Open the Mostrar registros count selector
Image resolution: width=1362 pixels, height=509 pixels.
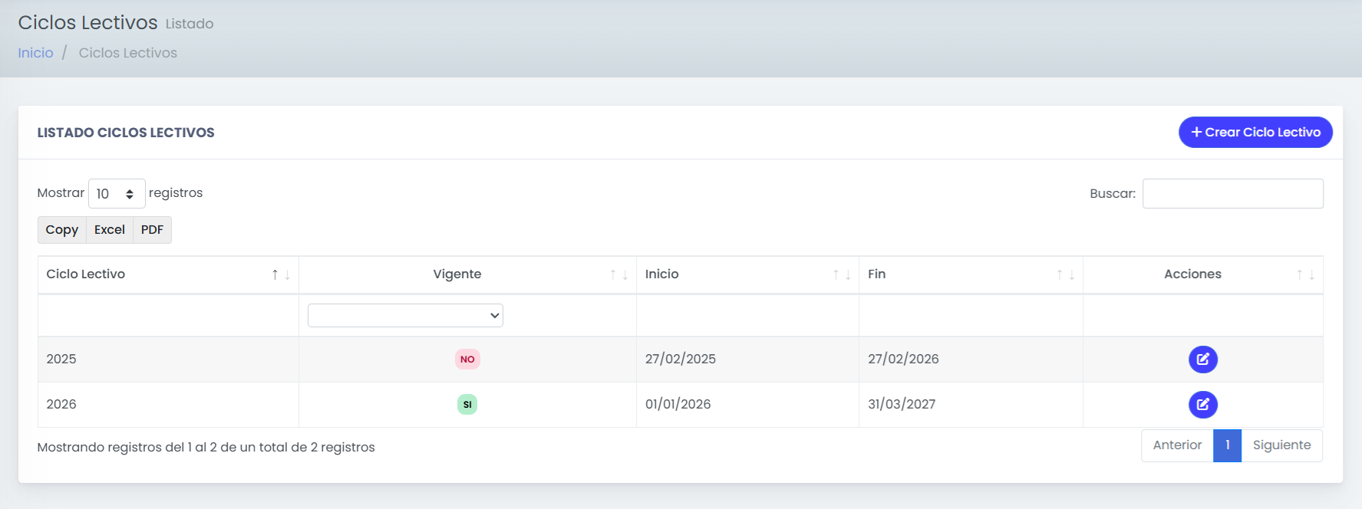point(117,193)
